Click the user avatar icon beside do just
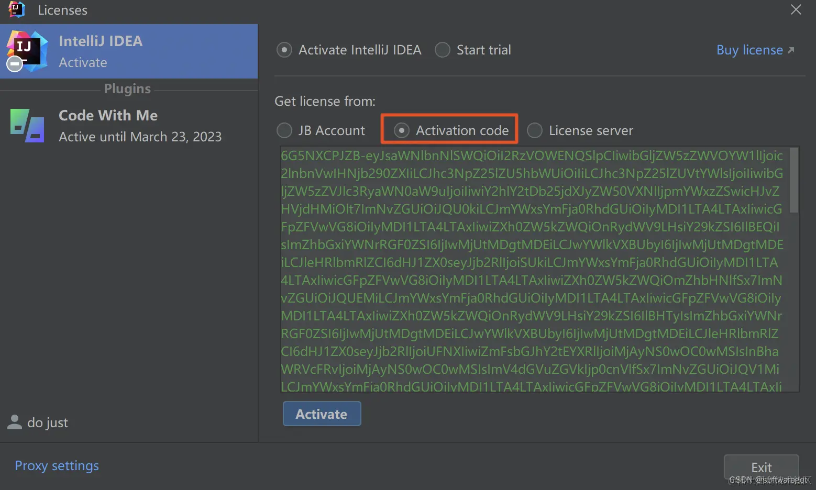 [15, 422]
